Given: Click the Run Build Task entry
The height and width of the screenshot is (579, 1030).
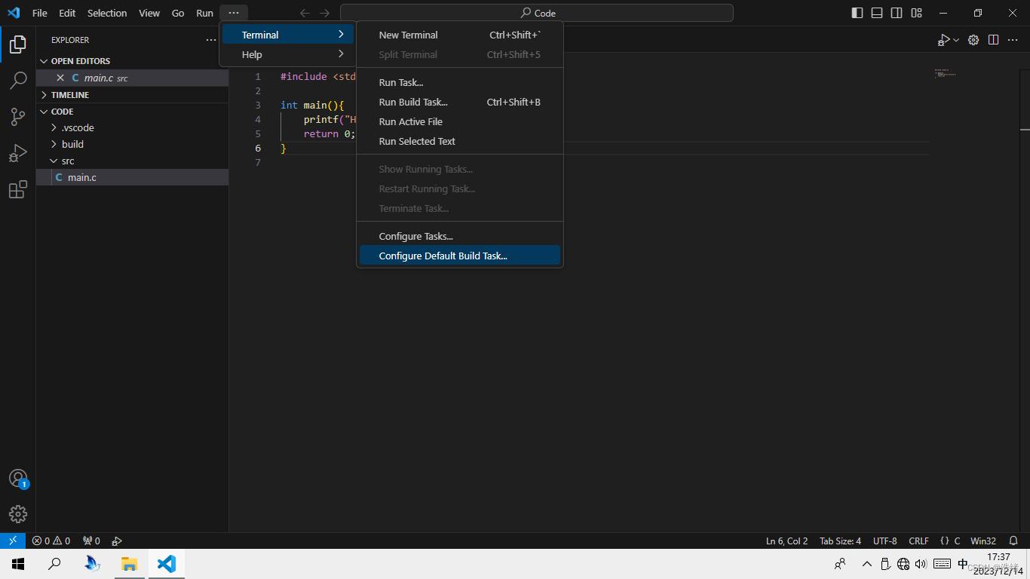Looking at the screenshot, I should 412,103.
